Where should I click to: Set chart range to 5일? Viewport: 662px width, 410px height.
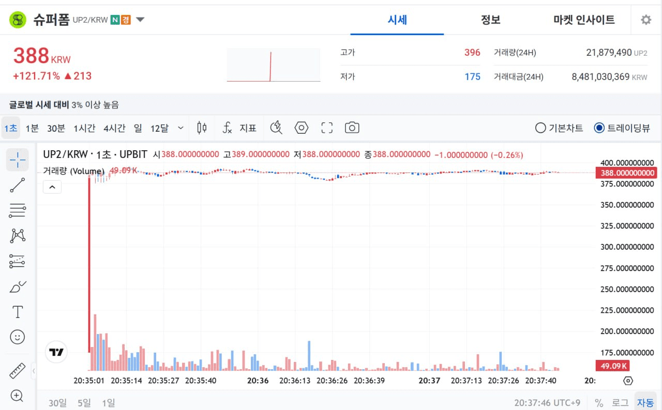click(x=84, y=403)
